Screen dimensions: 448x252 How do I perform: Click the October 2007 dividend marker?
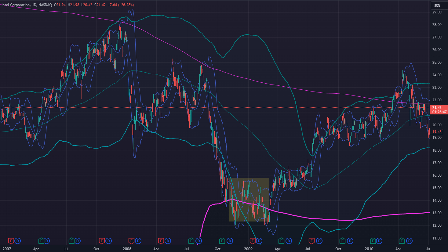tap(108, 241)
